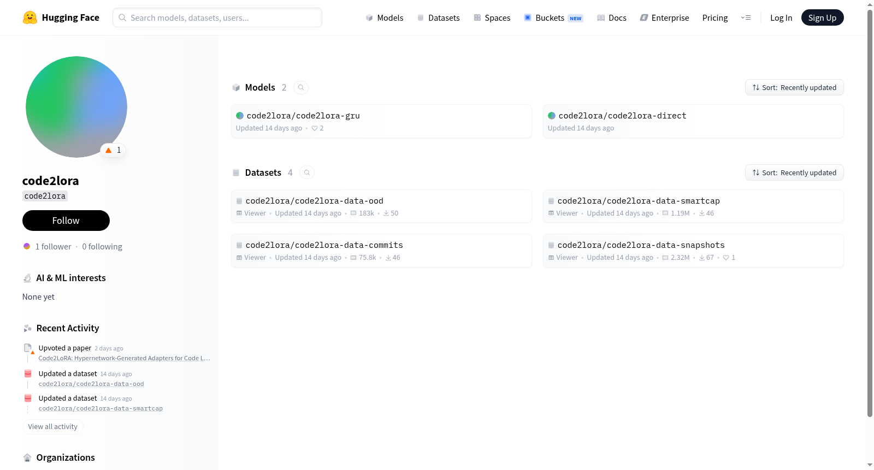View the 1 follower list
The width and height of the screenshot is (874, 470).
(53, 247)
